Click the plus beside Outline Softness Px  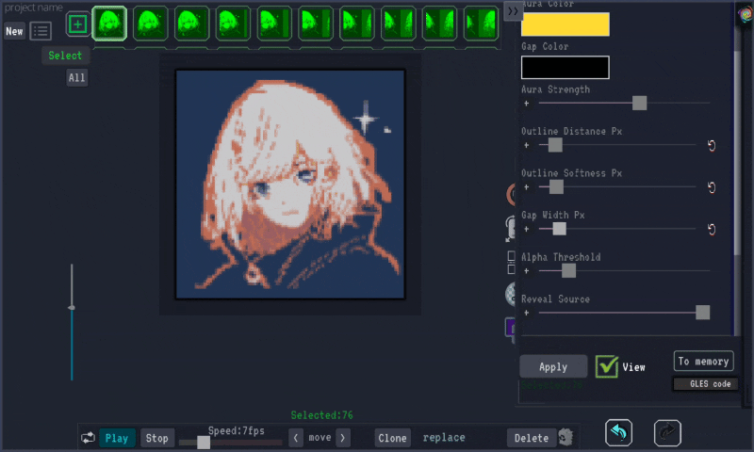(x=527, y=187)
